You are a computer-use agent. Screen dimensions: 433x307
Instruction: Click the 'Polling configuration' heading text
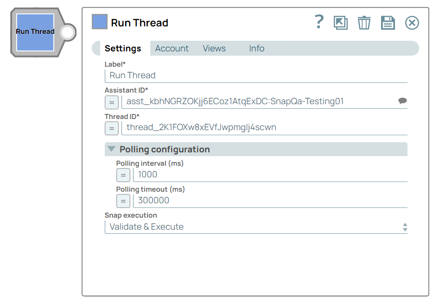[165, 149]
